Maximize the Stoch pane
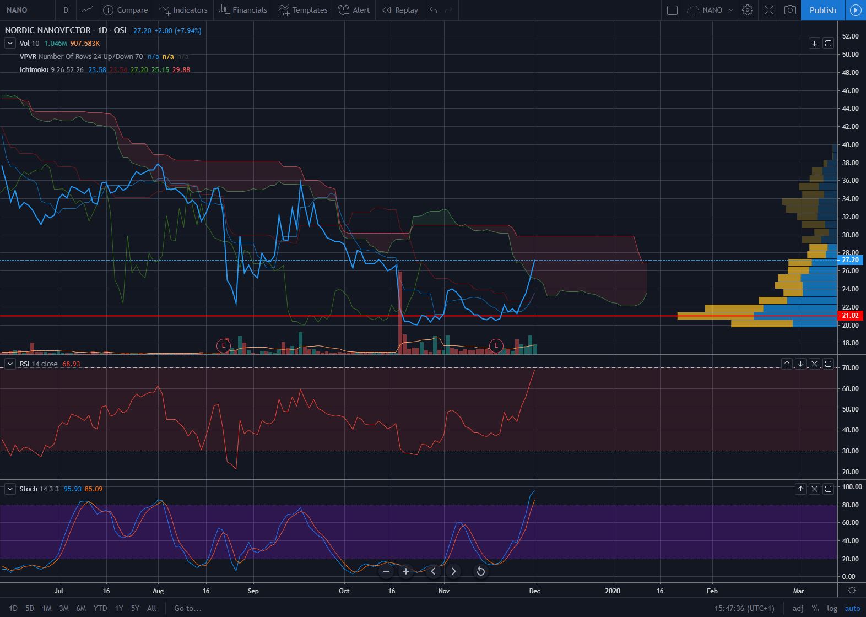 (x=828, y=489)
